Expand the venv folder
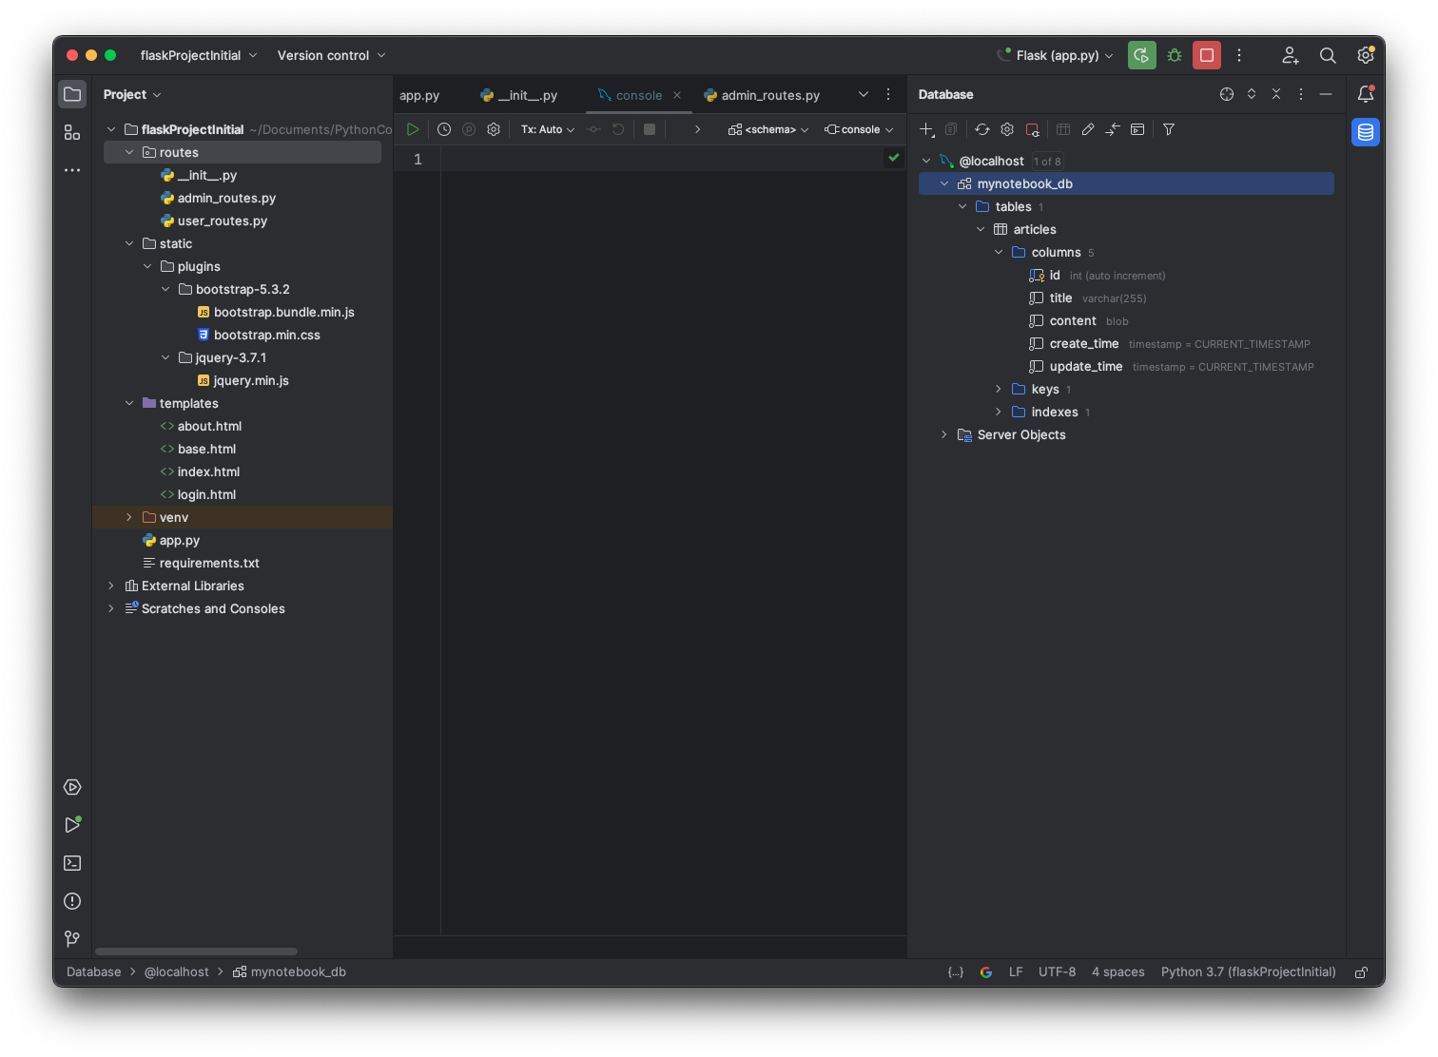 tap(129, 517)
